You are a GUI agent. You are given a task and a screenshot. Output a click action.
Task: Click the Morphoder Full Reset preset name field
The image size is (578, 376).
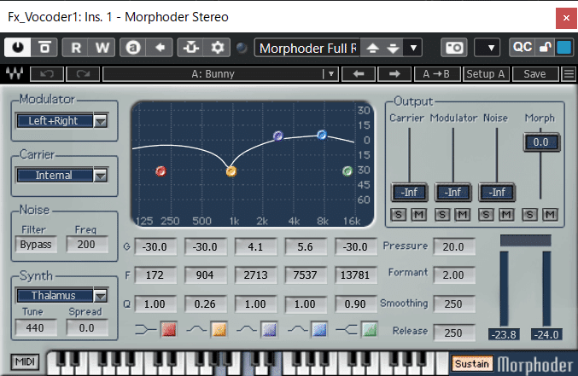point(307,48)
